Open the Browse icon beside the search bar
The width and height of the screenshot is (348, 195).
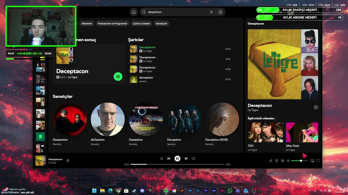coord(220,12)
